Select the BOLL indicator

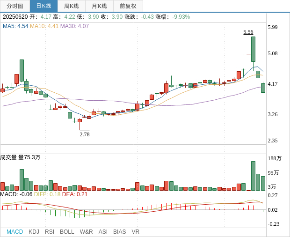pos(67,232)
